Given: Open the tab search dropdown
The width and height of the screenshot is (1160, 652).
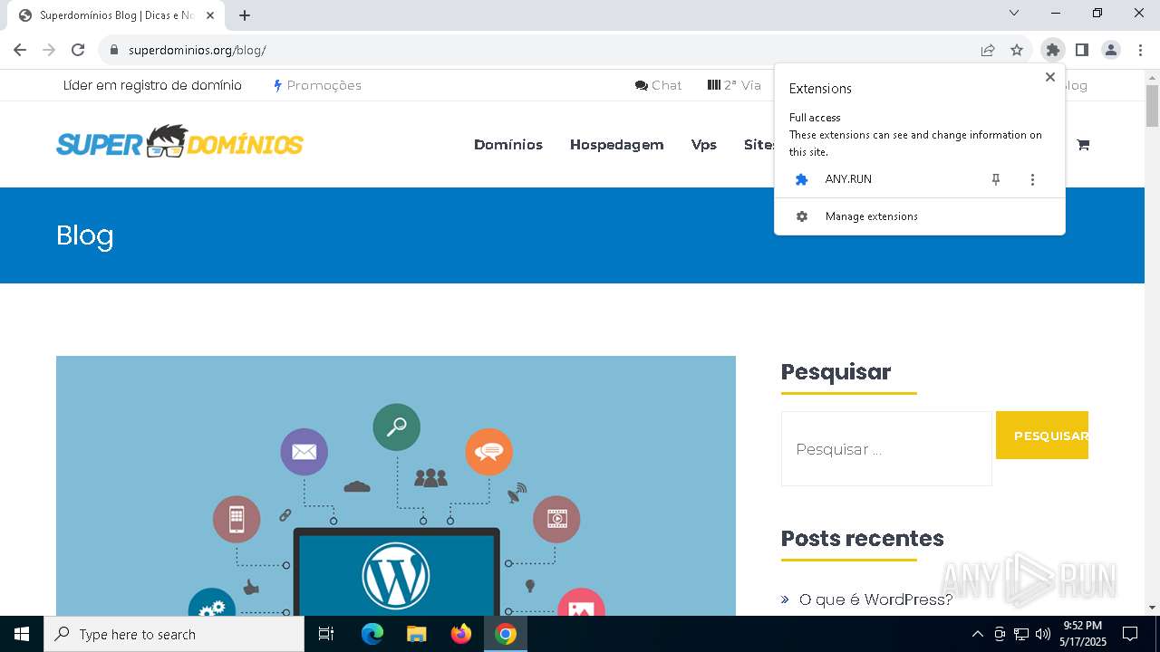Looking at the screenshot, I should (x=1014, y=13).
